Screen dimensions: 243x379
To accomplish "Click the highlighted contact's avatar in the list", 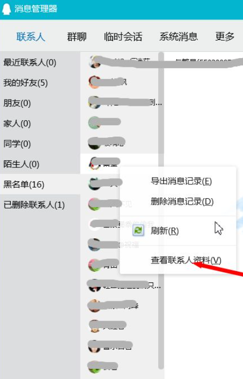I will [95, 163].
